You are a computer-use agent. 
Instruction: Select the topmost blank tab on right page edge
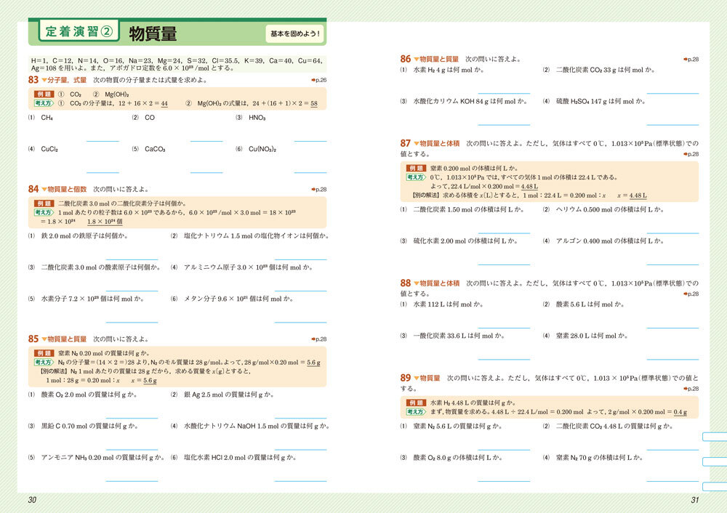715,437
